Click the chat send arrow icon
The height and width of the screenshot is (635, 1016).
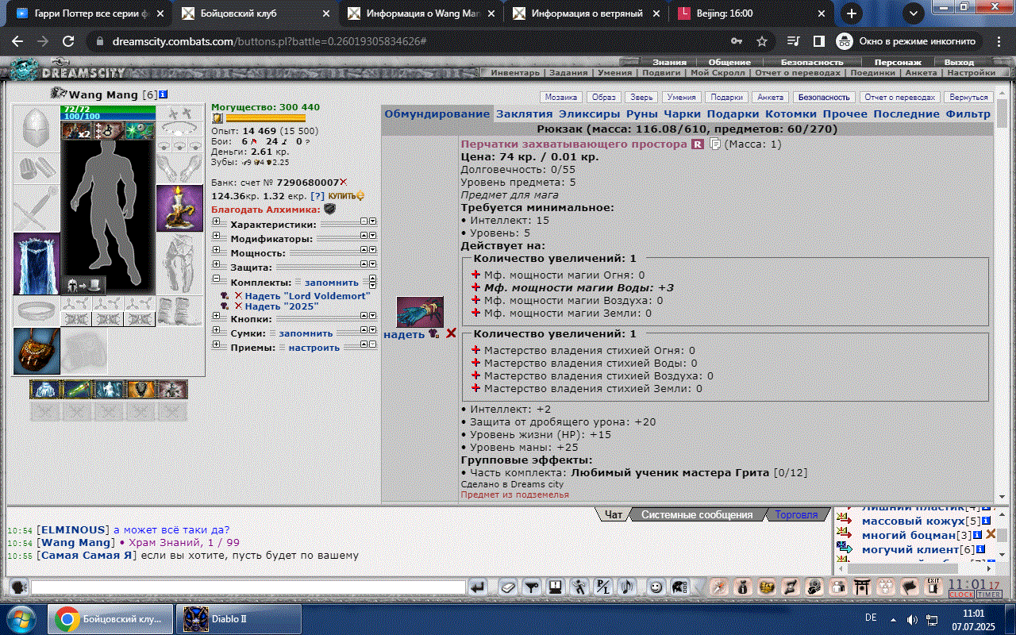[478, 587]
